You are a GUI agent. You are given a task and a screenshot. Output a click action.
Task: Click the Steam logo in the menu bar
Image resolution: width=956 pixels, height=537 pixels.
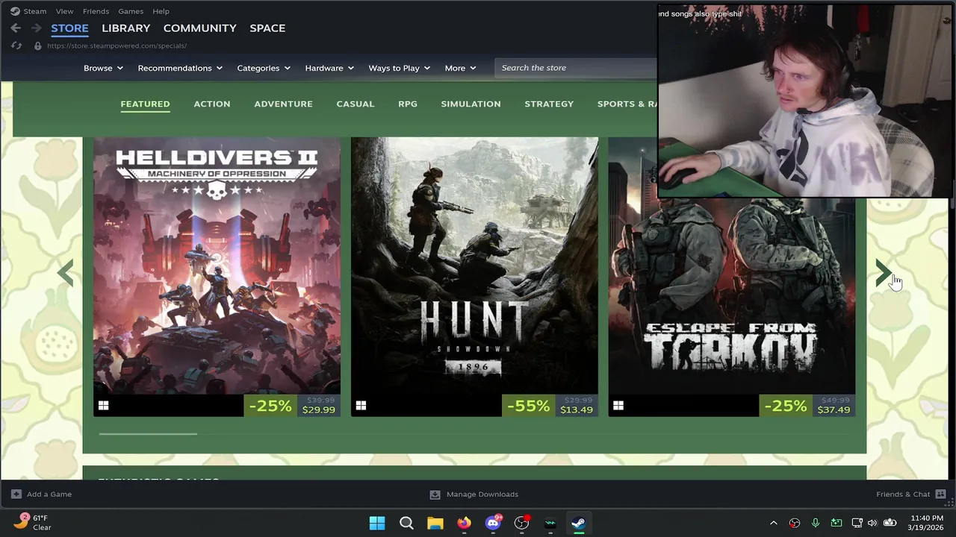[15, 11]
